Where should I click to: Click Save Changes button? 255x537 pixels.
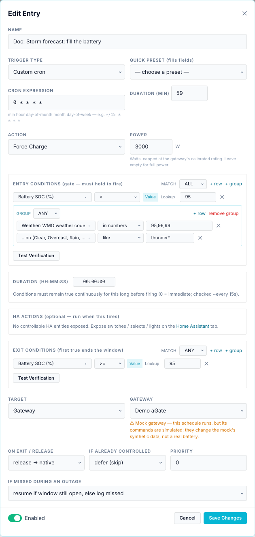tap(225, 518)
